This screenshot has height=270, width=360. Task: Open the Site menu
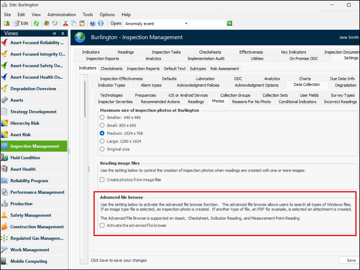7,14
